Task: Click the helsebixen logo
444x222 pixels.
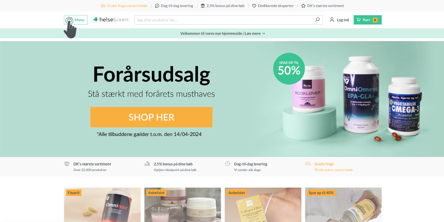Action: click(x=111, y=20)
